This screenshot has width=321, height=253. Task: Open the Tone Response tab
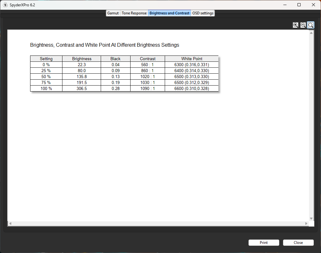coord(134,13)
